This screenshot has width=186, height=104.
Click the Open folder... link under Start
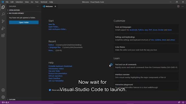pyautogui.click(x=53, y=27)
